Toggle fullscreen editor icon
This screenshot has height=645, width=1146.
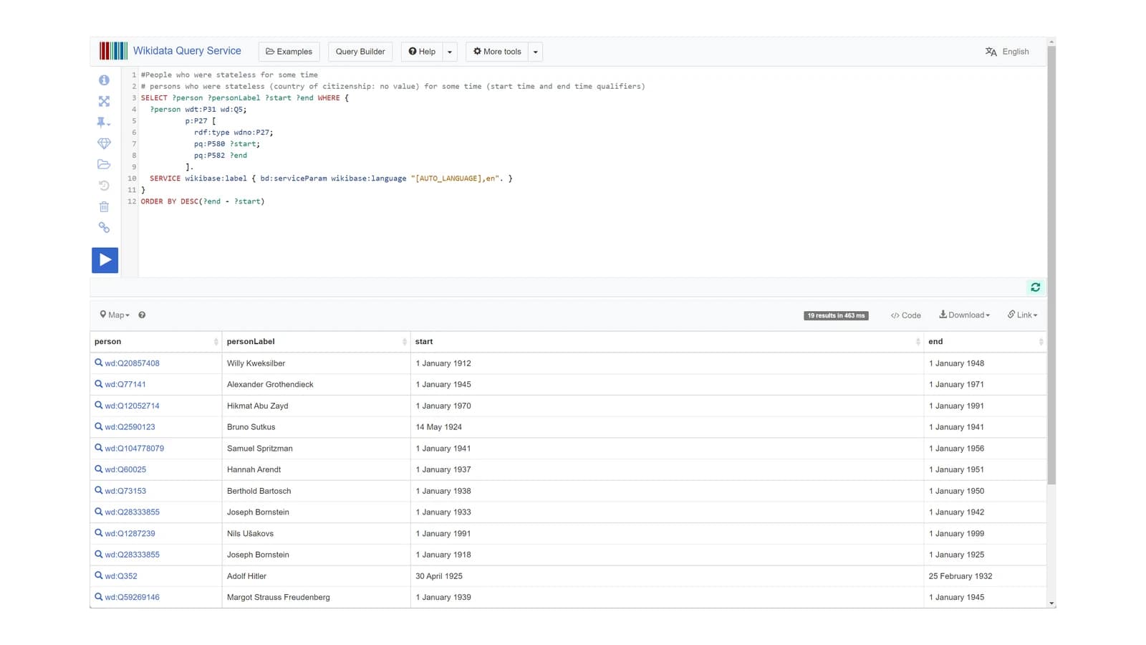(x=104, y=102)
